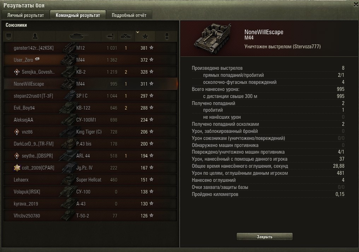Click platoon badge next to Serejka_Govesh
The image size is (359, 252).
[x=17, y=72]
